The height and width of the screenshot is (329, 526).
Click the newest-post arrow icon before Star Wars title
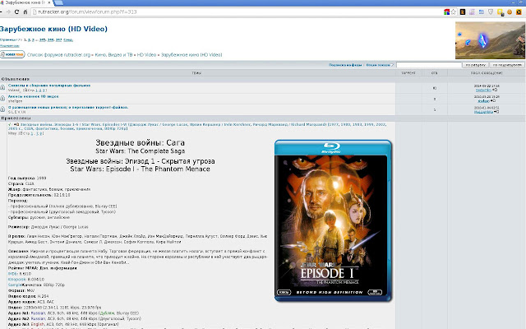click(16, 124)
